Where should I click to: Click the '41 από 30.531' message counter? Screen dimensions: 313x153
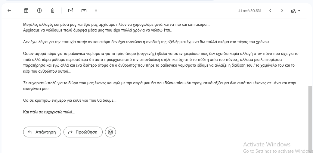[x=249, y=11]
